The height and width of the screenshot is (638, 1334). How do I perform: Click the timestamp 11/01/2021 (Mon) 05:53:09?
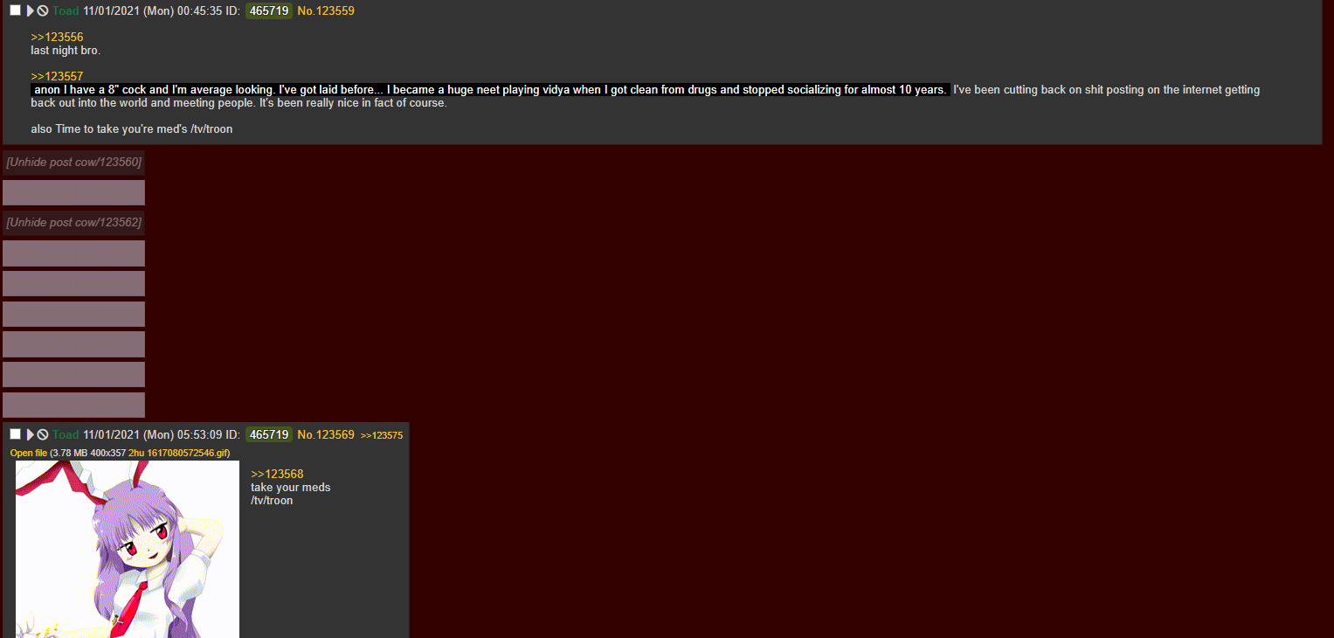(153, 434)
